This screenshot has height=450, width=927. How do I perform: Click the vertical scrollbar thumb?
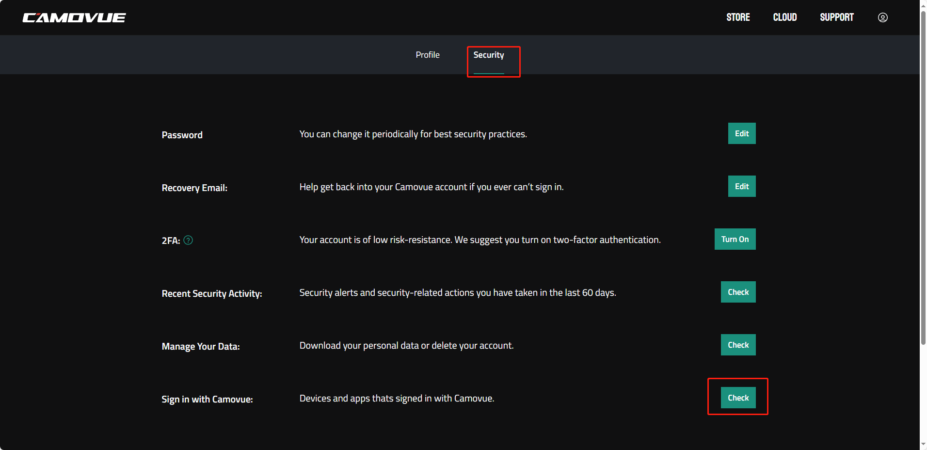click(923, 175)
